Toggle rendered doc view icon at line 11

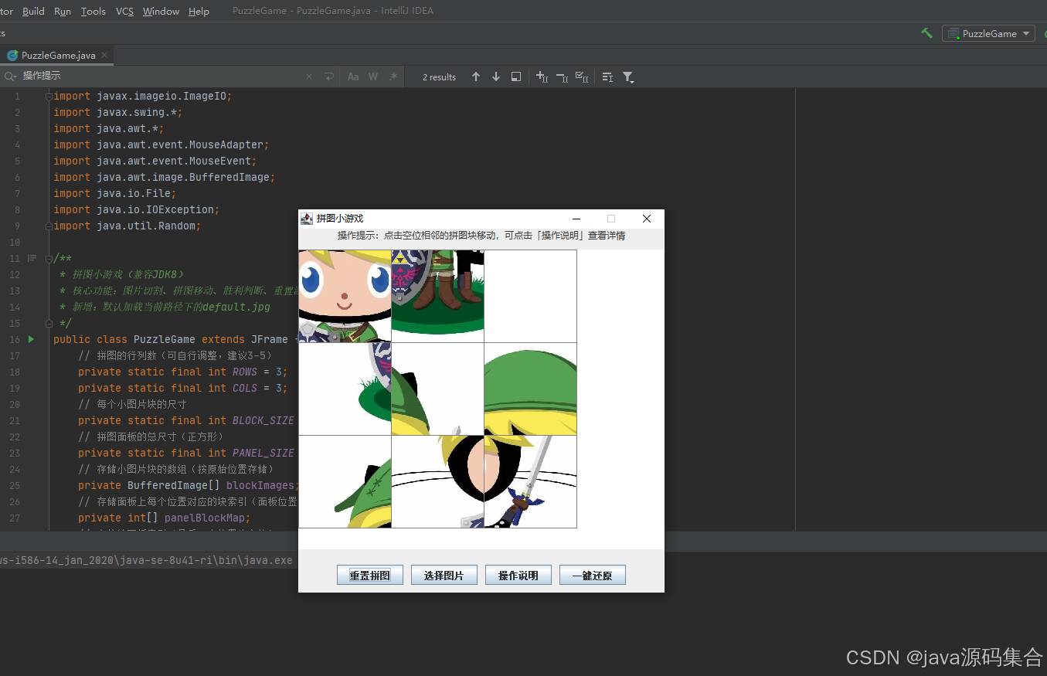32,258
